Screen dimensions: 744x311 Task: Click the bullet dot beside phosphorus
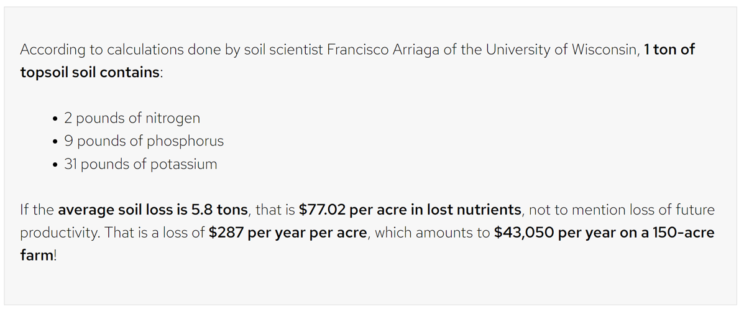pyautogui.click(x=55, y=142)
